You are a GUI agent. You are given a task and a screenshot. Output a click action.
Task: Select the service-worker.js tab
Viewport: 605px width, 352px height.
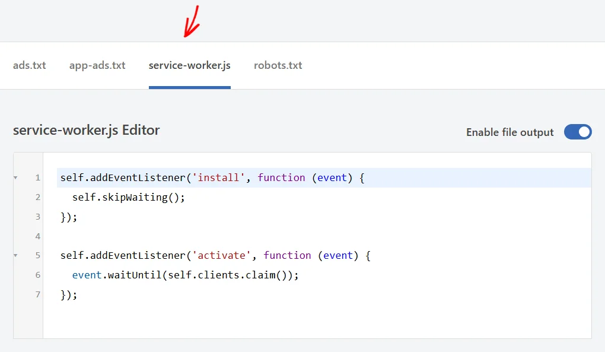coord(189,65)
